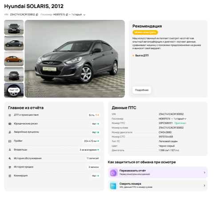The width and height of the screenshot is (216, 198).
Task: Copy the VIN number via copy icon
Action: 37,15
